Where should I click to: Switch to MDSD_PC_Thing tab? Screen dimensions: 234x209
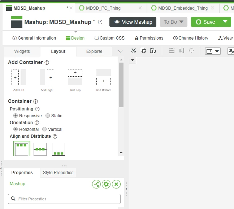point(103,8)
